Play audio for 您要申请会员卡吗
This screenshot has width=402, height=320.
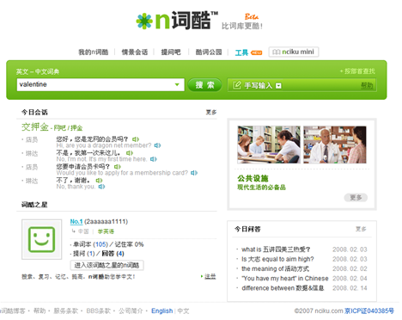click(x=118, y=167)
